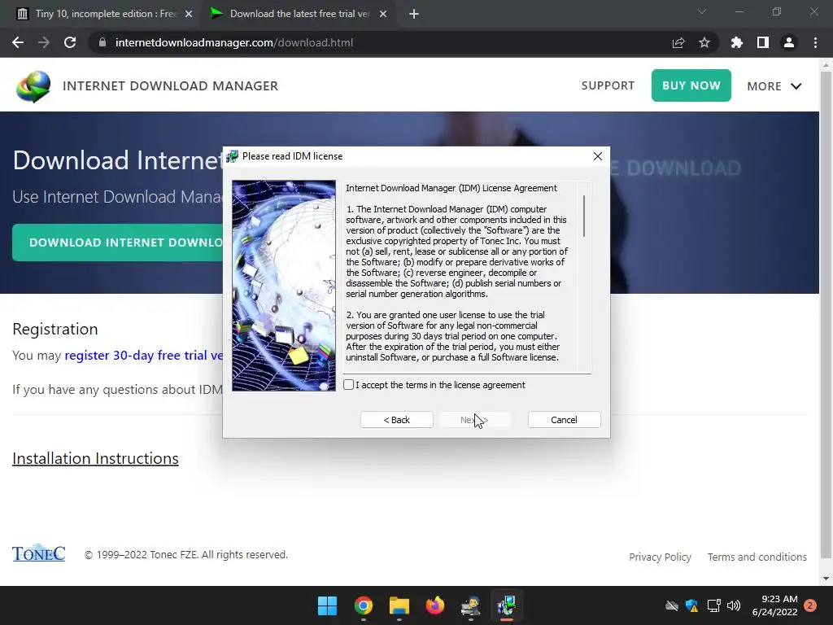833x625 pixels.
Task: Open the Windows Start menu
Action: click(327, 605)
